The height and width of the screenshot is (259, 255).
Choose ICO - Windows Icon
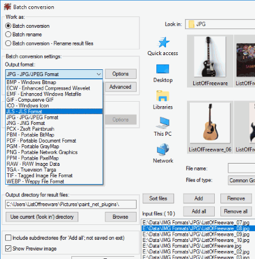54,106
